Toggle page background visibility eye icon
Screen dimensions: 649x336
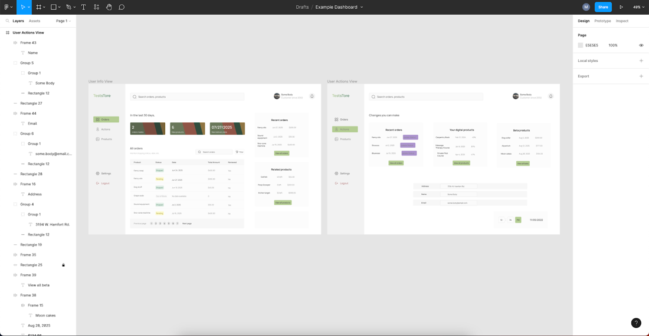(641, 45)
